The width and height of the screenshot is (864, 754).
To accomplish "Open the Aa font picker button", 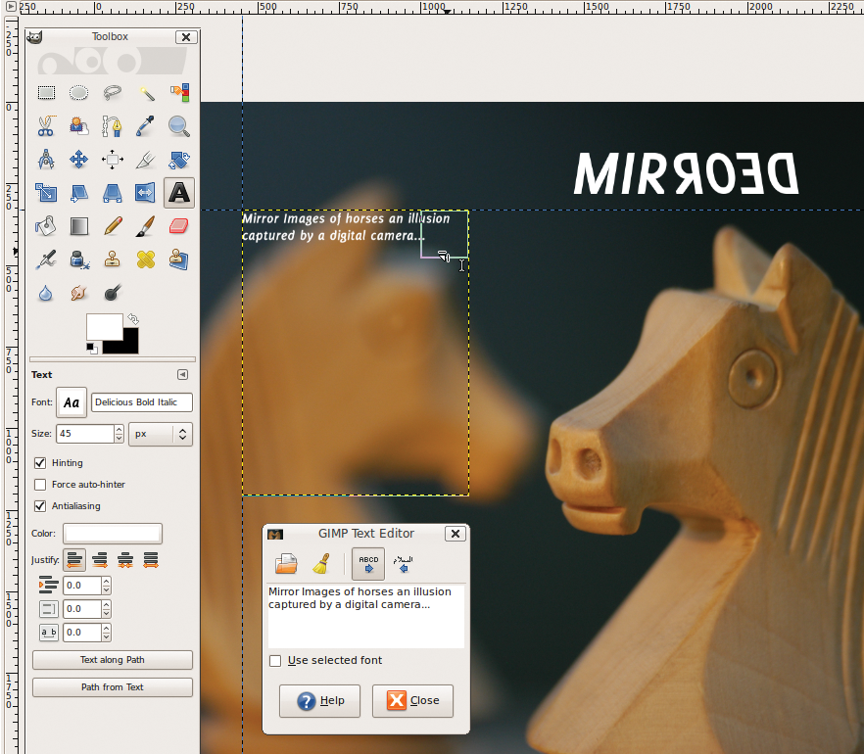I will tap(72, 402).
